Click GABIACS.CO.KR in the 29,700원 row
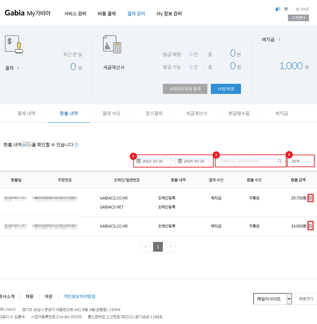Viewport: 317px width, 324px height. coord(114,198)
